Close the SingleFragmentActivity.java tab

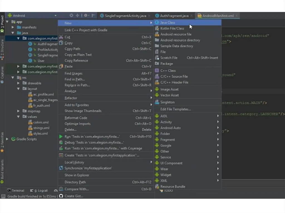pos(149,16)
